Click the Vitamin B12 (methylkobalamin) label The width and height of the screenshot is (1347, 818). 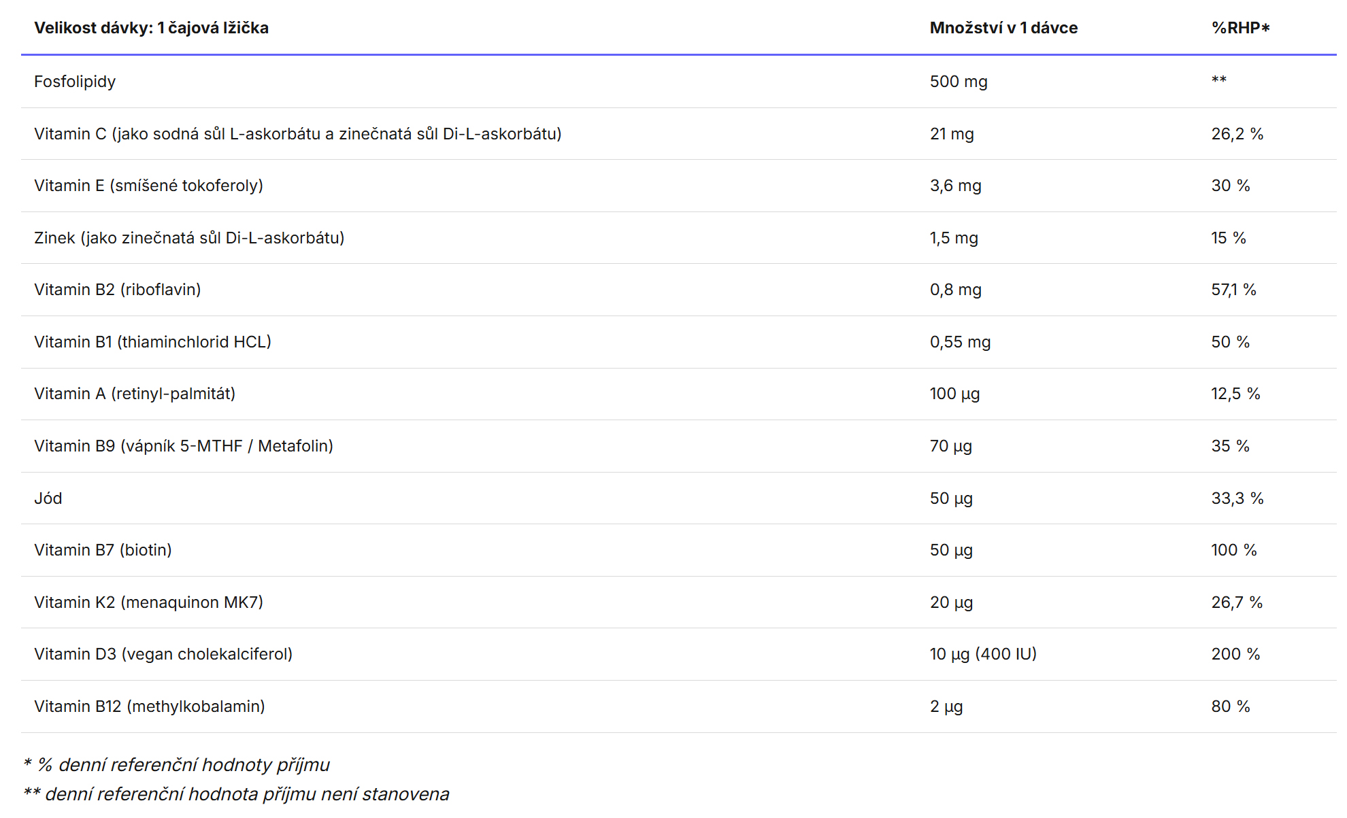point(150,706)
